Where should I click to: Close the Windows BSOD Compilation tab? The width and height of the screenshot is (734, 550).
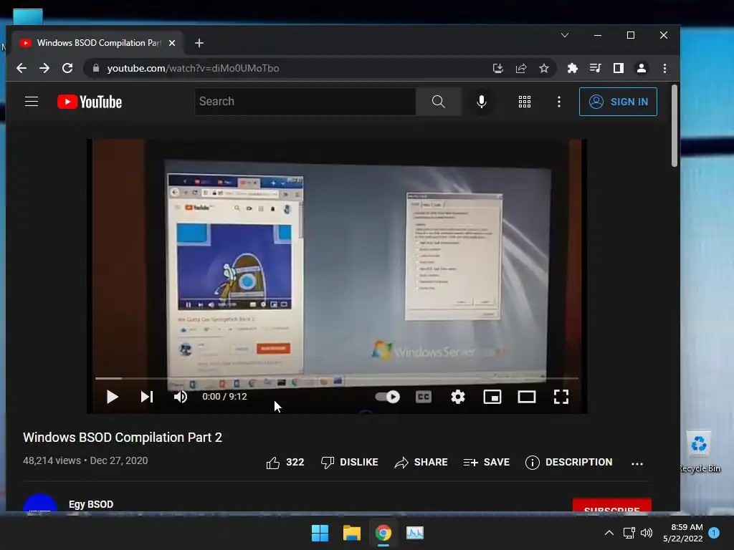point(172,43)
